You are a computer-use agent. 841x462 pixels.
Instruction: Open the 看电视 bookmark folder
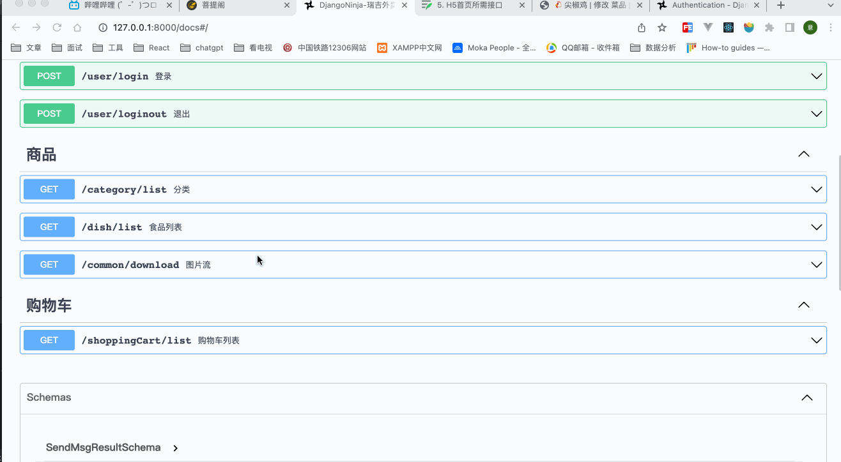(253, 48)
